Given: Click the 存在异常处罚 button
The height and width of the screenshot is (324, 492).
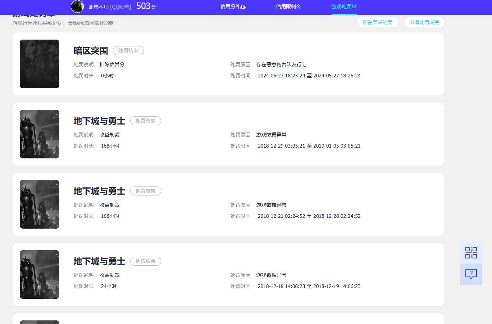Looking at the screenshot, I should pyautogui.click(x=377, y=22).
